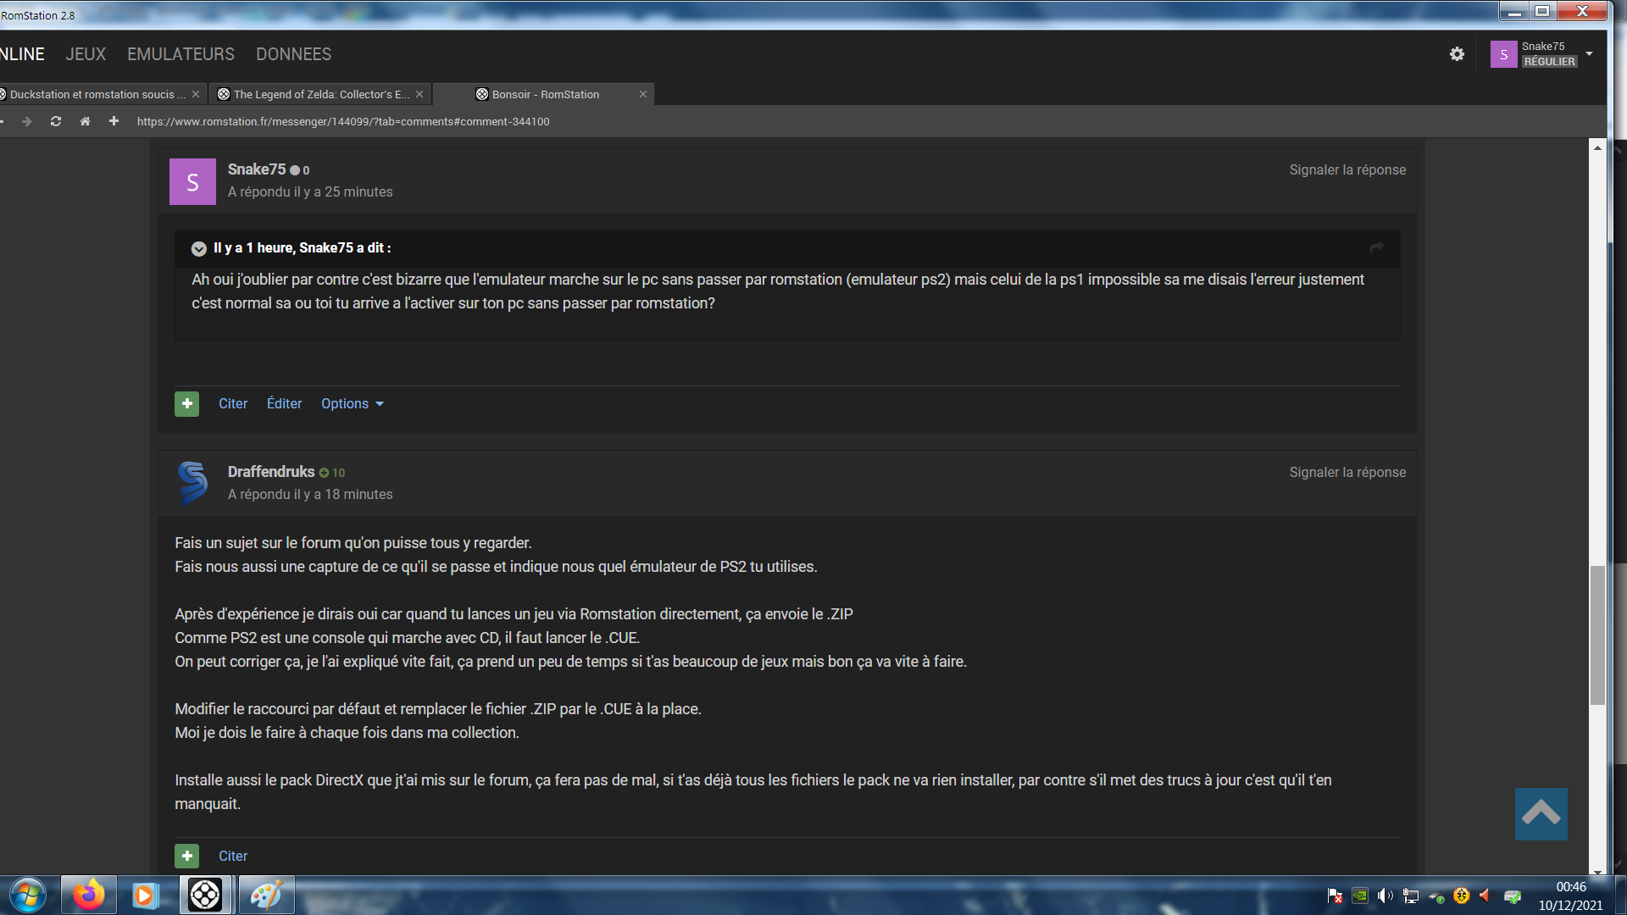
Task: Close the Bonsoir - RomStation tab
Action: click(643, 94)
